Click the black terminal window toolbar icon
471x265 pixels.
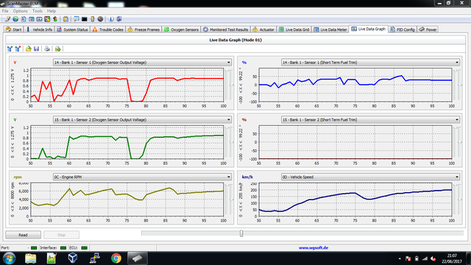pyautogui.click(x=85, y=19)
